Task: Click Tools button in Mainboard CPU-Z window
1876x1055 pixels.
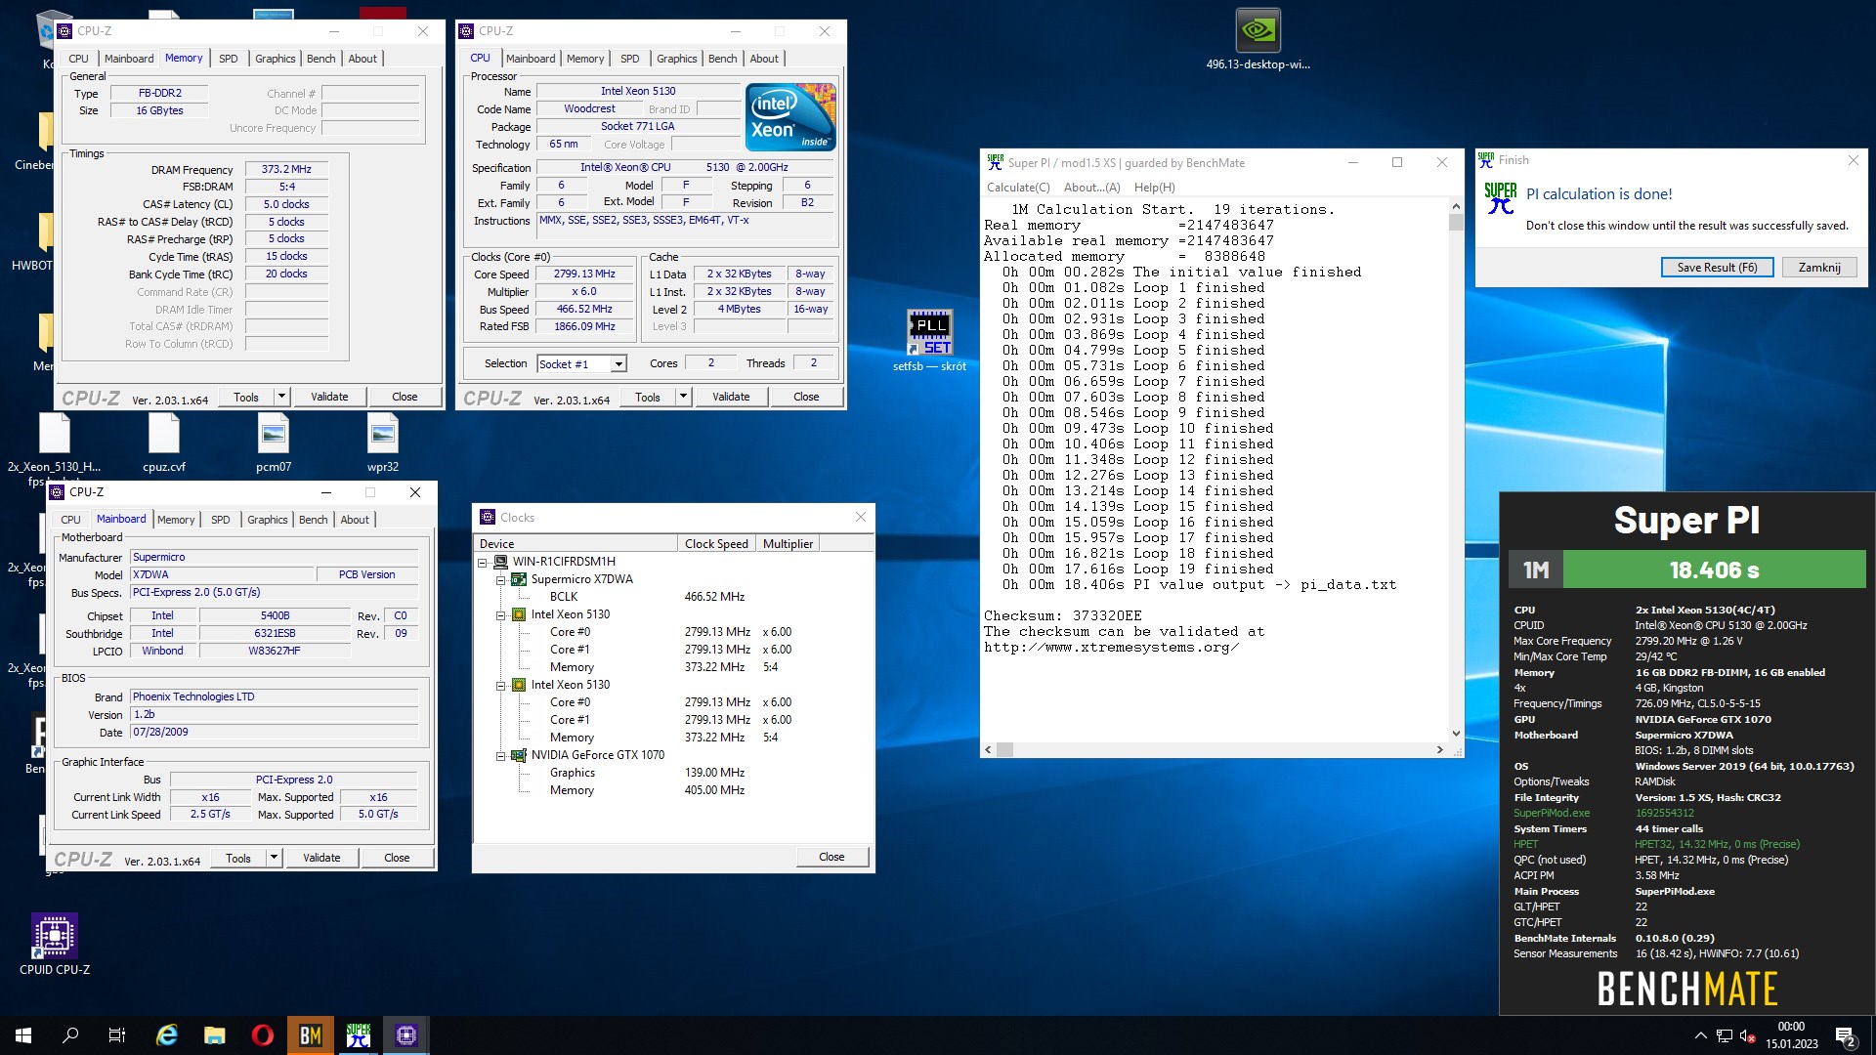Action: 238,858
